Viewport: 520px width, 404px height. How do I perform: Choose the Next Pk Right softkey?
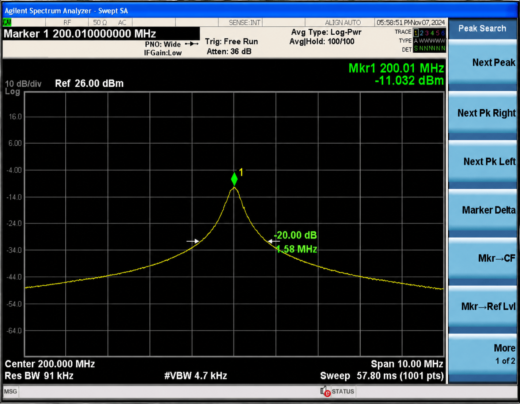(x=482, y=113)
